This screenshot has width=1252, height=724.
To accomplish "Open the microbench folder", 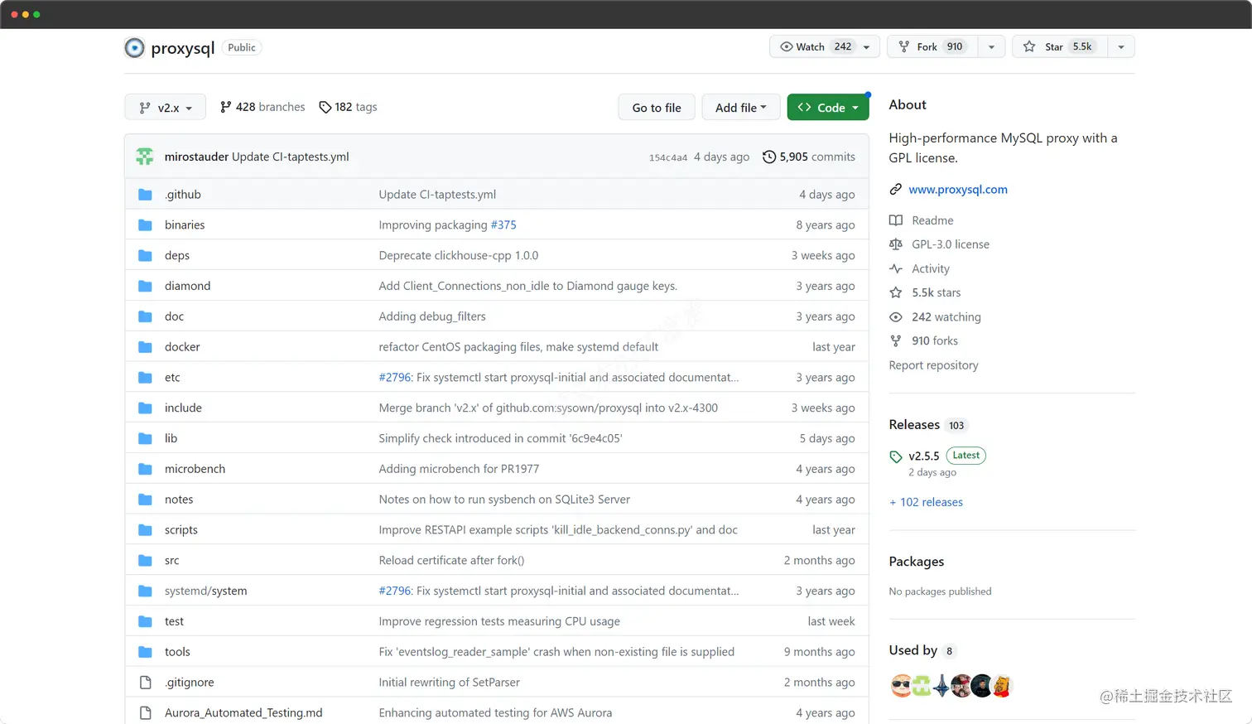I will click(x=195, y=469).
